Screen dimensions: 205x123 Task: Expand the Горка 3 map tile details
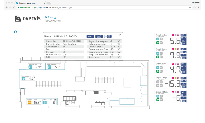[33, 76]
